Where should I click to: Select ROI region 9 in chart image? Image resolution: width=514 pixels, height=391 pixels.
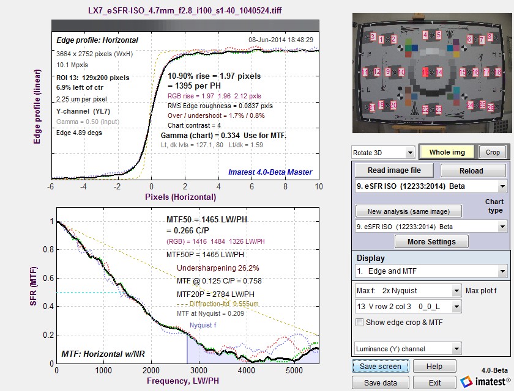click(388, 72)
